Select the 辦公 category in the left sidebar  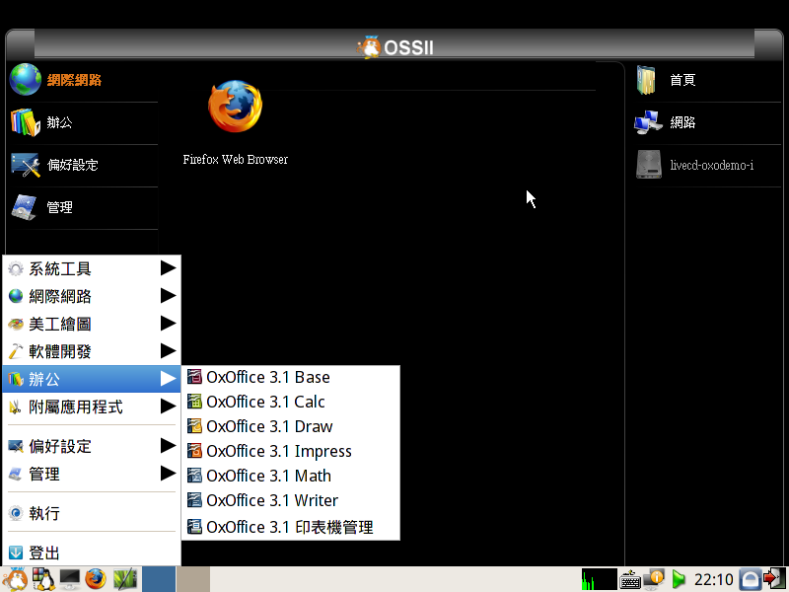(59, 122)
